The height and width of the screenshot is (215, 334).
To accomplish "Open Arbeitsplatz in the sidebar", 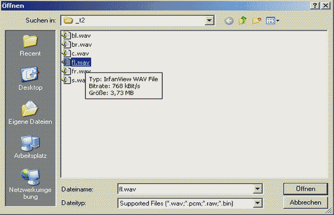I will click(x=30, y=147).
